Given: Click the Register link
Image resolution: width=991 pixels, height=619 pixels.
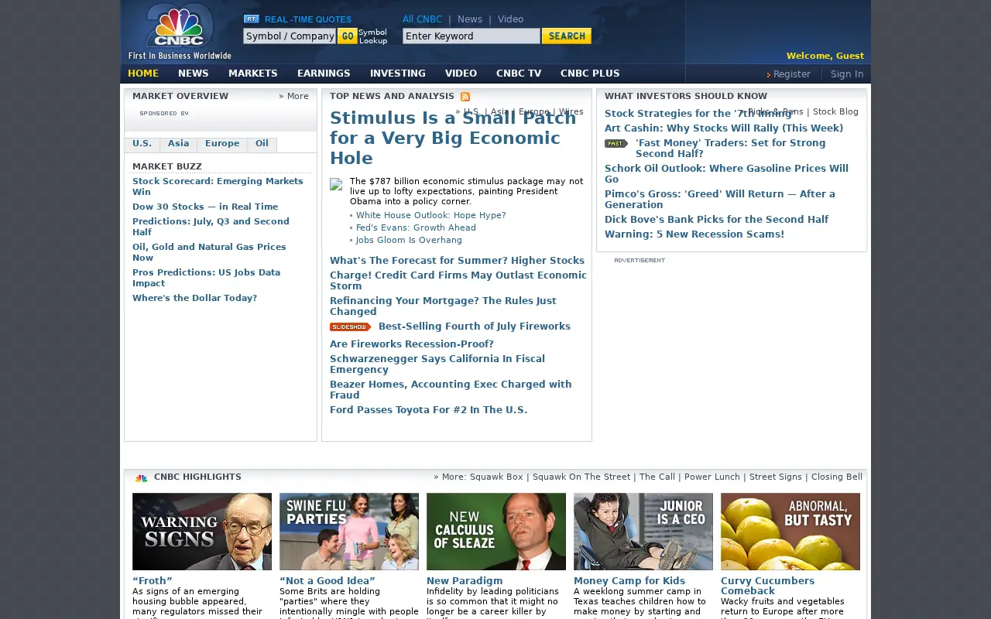Looking at the screenshot, I should tap(791, 74).
